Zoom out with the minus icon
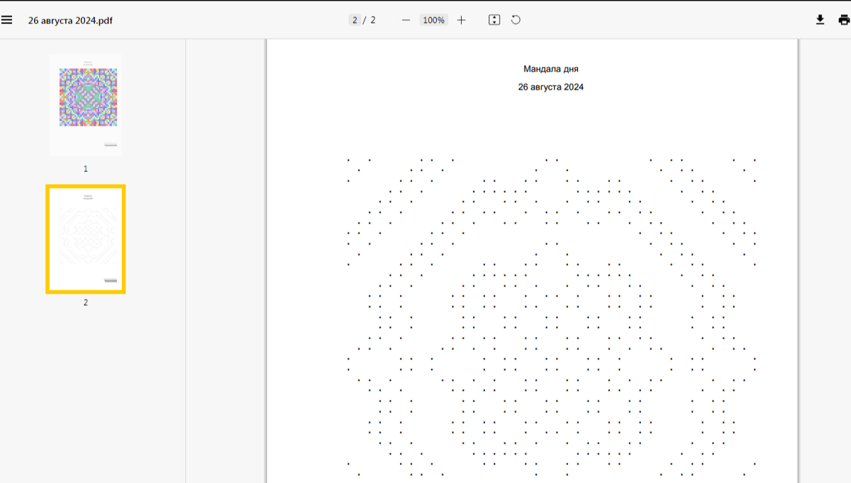This screenshot has width=851, height=483. coord(406,20)
